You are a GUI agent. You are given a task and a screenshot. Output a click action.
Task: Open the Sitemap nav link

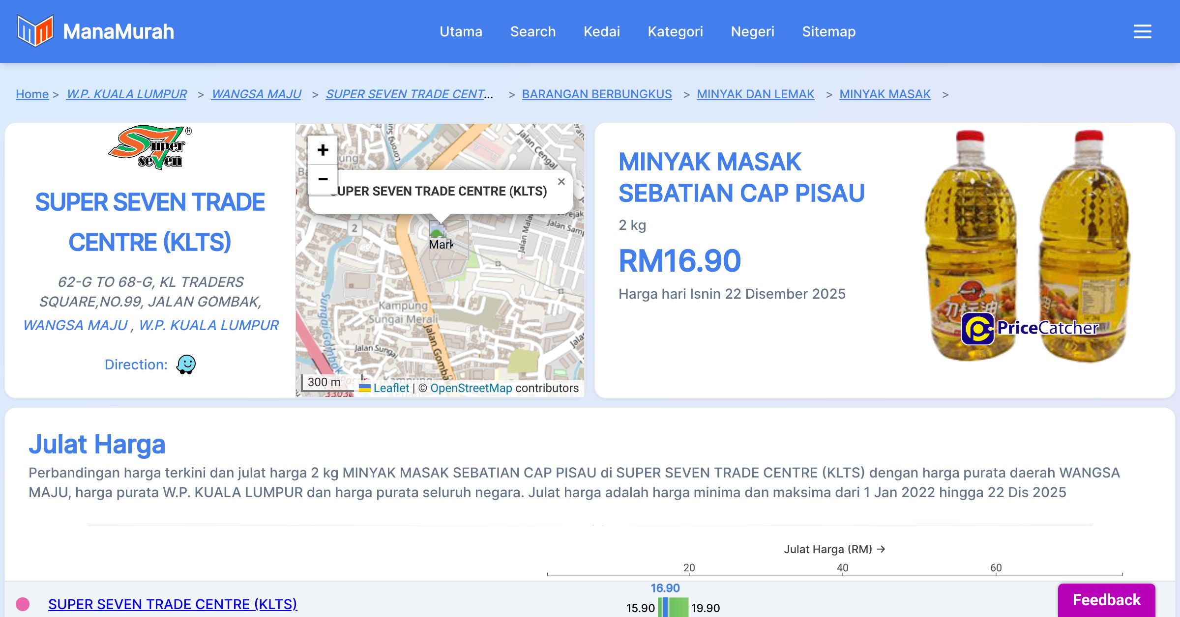(828, 31)
